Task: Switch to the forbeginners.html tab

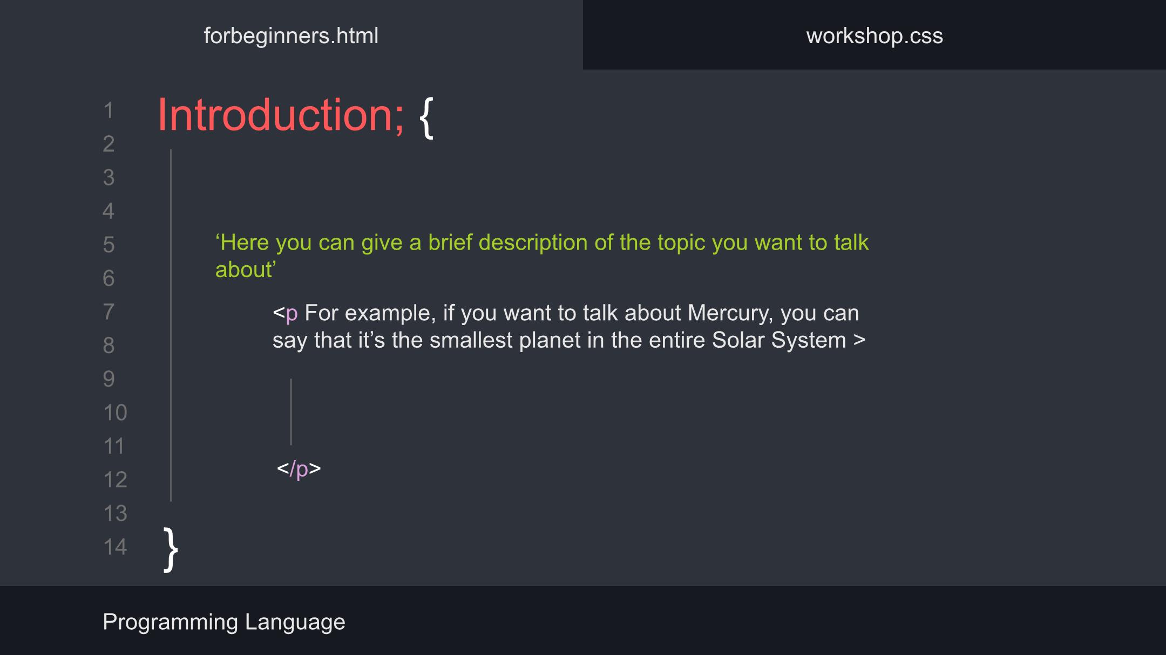Action: pyautogui.click(x=291, y=36)
